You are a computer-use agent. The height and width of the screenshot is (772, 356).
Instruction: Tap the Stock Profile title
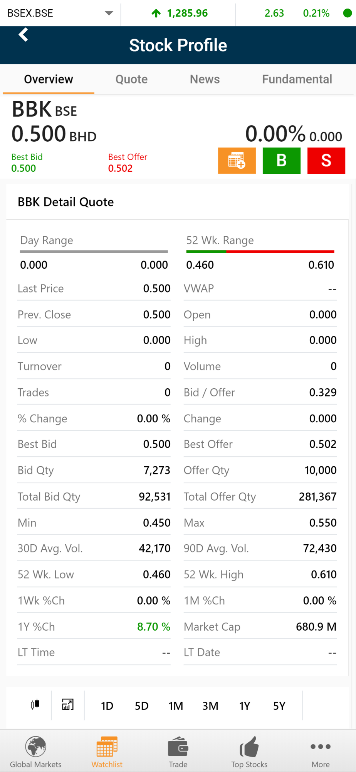(x=178, y=45)
